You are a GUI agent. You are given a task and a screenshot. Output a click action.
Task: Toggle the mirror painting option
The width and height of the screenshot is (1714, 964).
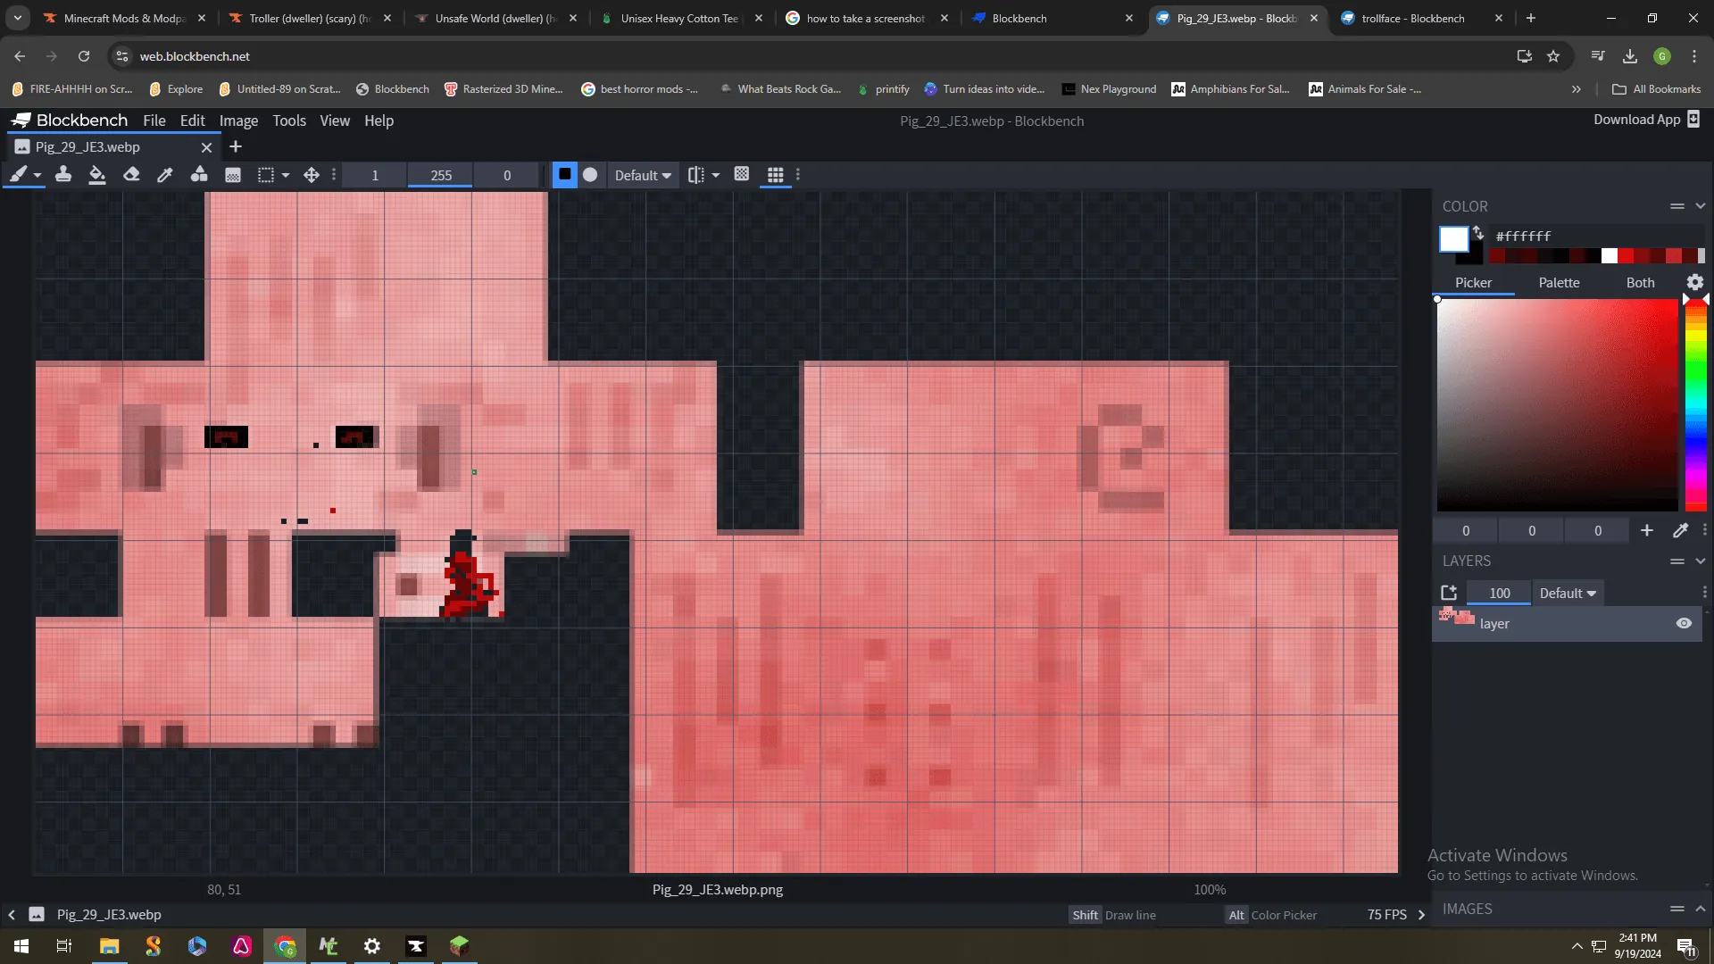click(697, 175)
